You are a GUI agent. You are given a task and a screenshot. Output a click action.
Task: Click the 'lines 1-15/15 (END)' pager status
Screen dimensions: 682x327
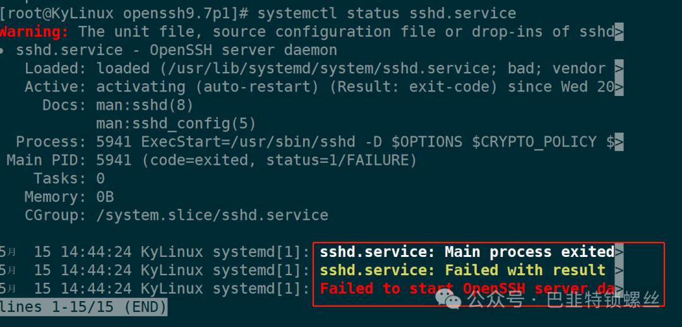[x=83, y=307]
